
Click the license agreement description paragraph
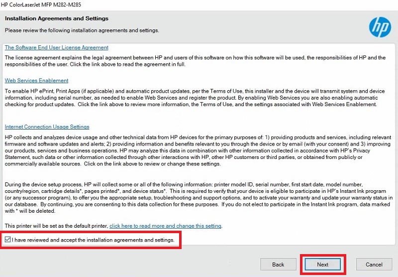(194, 61)
